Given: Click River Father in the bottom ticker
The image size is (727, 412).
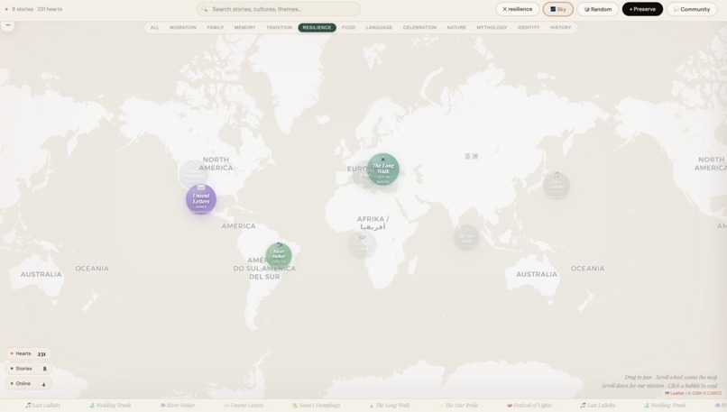Looking at the screenshot, I should point(178,405).
